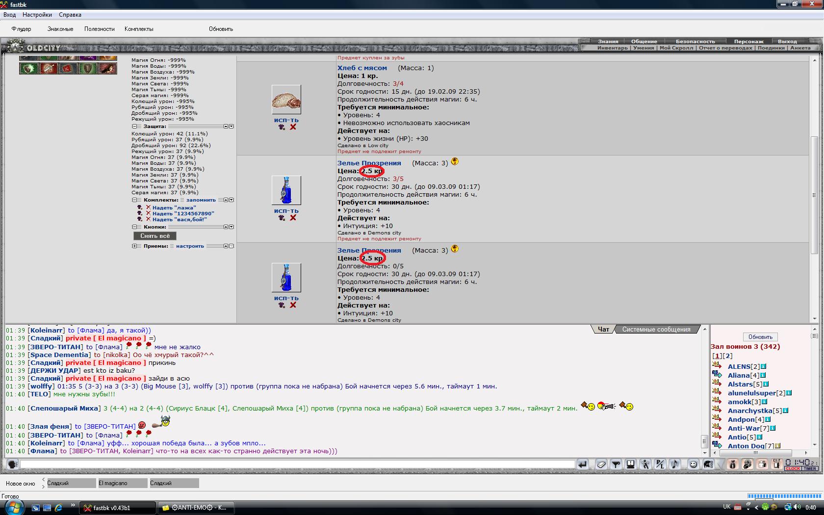Click the Новое окно tab button
Screen dimensions: 824x515
pos(21,484)
